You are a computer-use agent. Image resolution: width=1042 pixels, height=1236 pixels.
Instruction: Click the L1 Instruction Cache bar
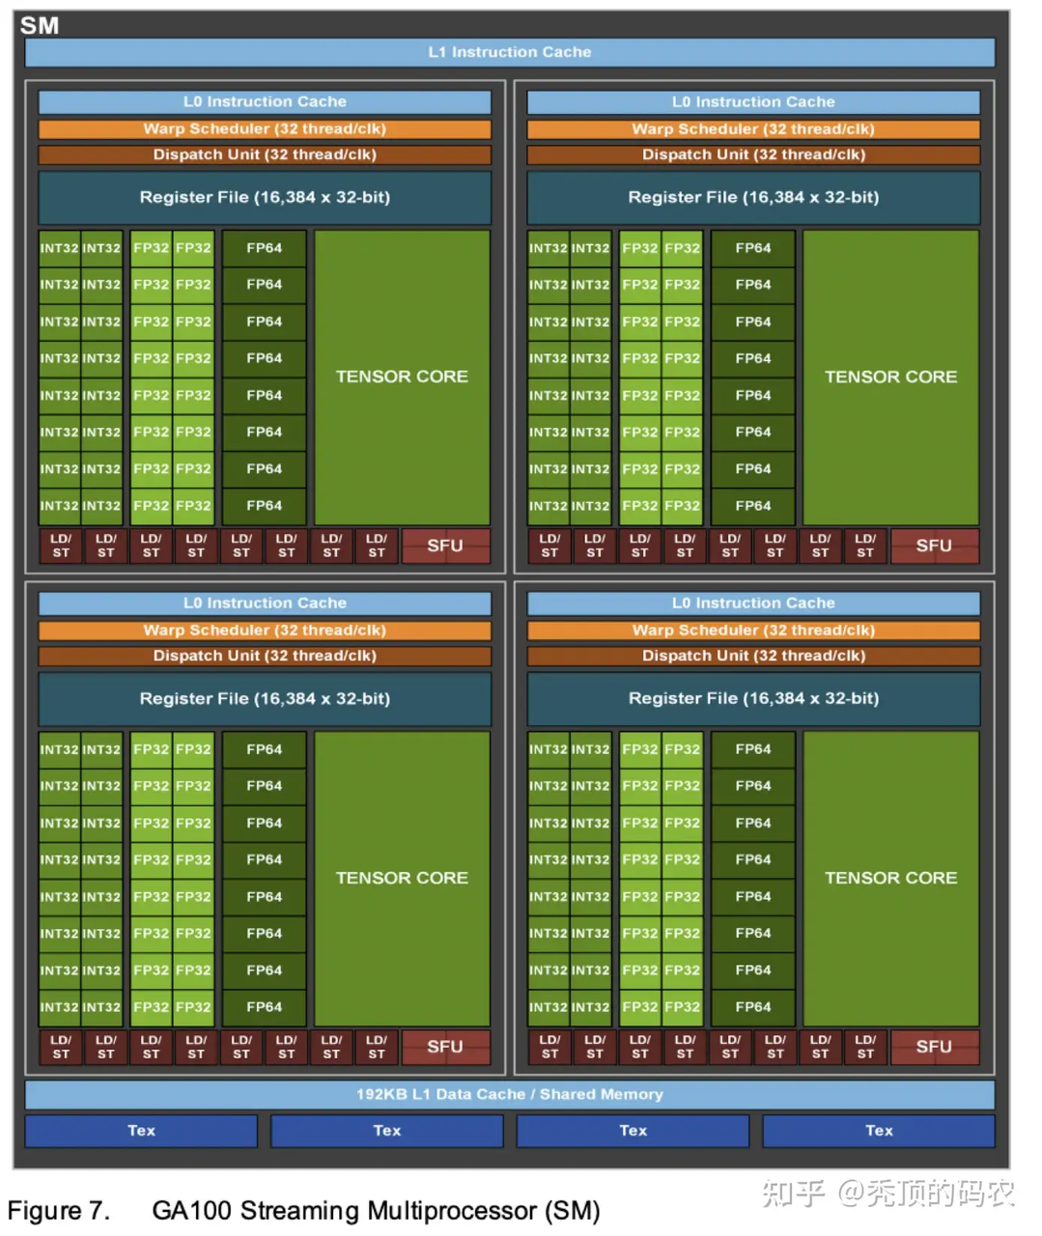(509, 52)
